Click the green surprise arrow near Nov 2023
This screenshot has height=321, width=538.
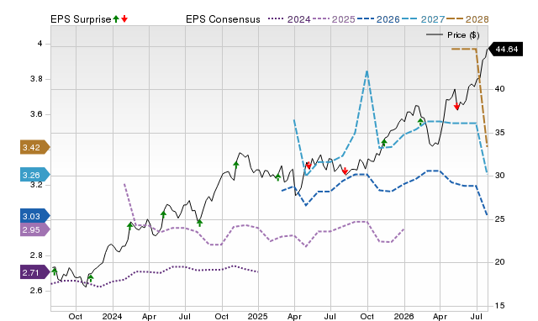coord(91,278)
